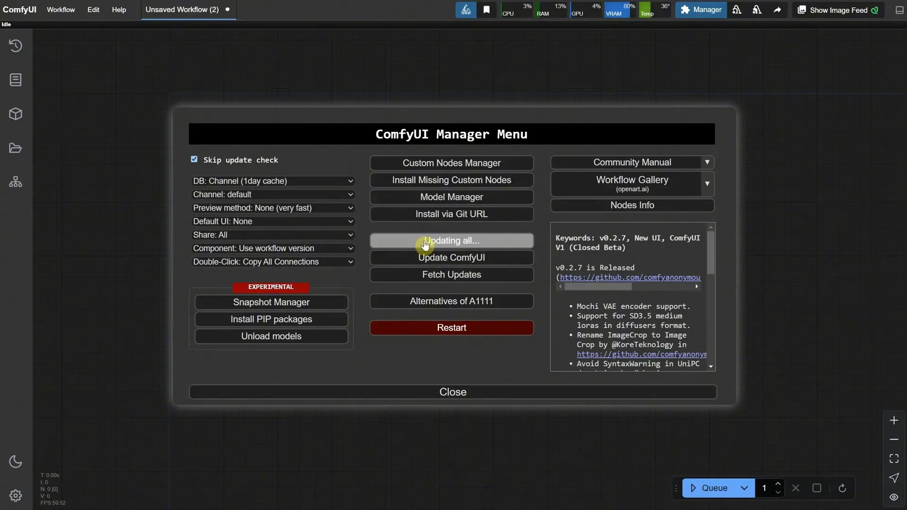Viewport: 907px width, 510px height.
Task: Open the Workflow menu
Action: click(x=60, y=9)
